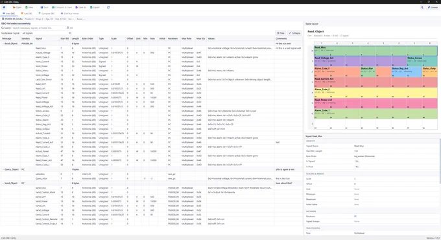Collapse the Query_Object message row
The height and width of the screenshot is (240, 441).
(3, 170)
